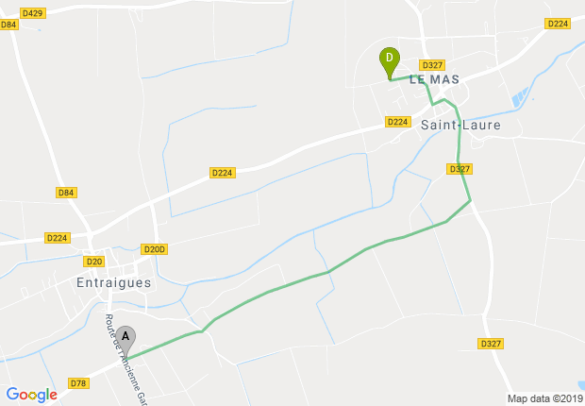This screenshot has height=406, width=585.
Task: Click the D20 shield above Entraigues
Action: 93,262
